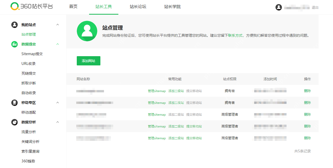Click 删除 in the first site row
This screenshot has height=168, width=333.
(307, 91)
